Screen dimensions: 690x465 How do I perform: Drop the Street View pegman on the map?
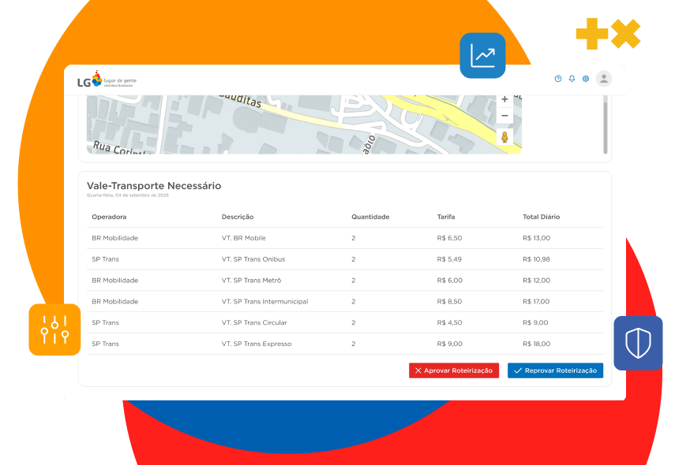point(504,136)
